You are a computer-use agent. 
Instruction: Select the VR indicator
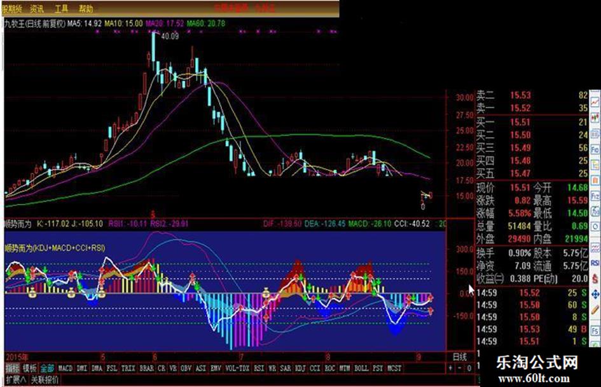click(173, 368)
